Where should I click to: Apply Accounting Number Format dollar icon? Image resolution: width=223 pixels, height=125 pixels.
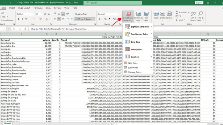pyautogui.click(x=99, y=19)
